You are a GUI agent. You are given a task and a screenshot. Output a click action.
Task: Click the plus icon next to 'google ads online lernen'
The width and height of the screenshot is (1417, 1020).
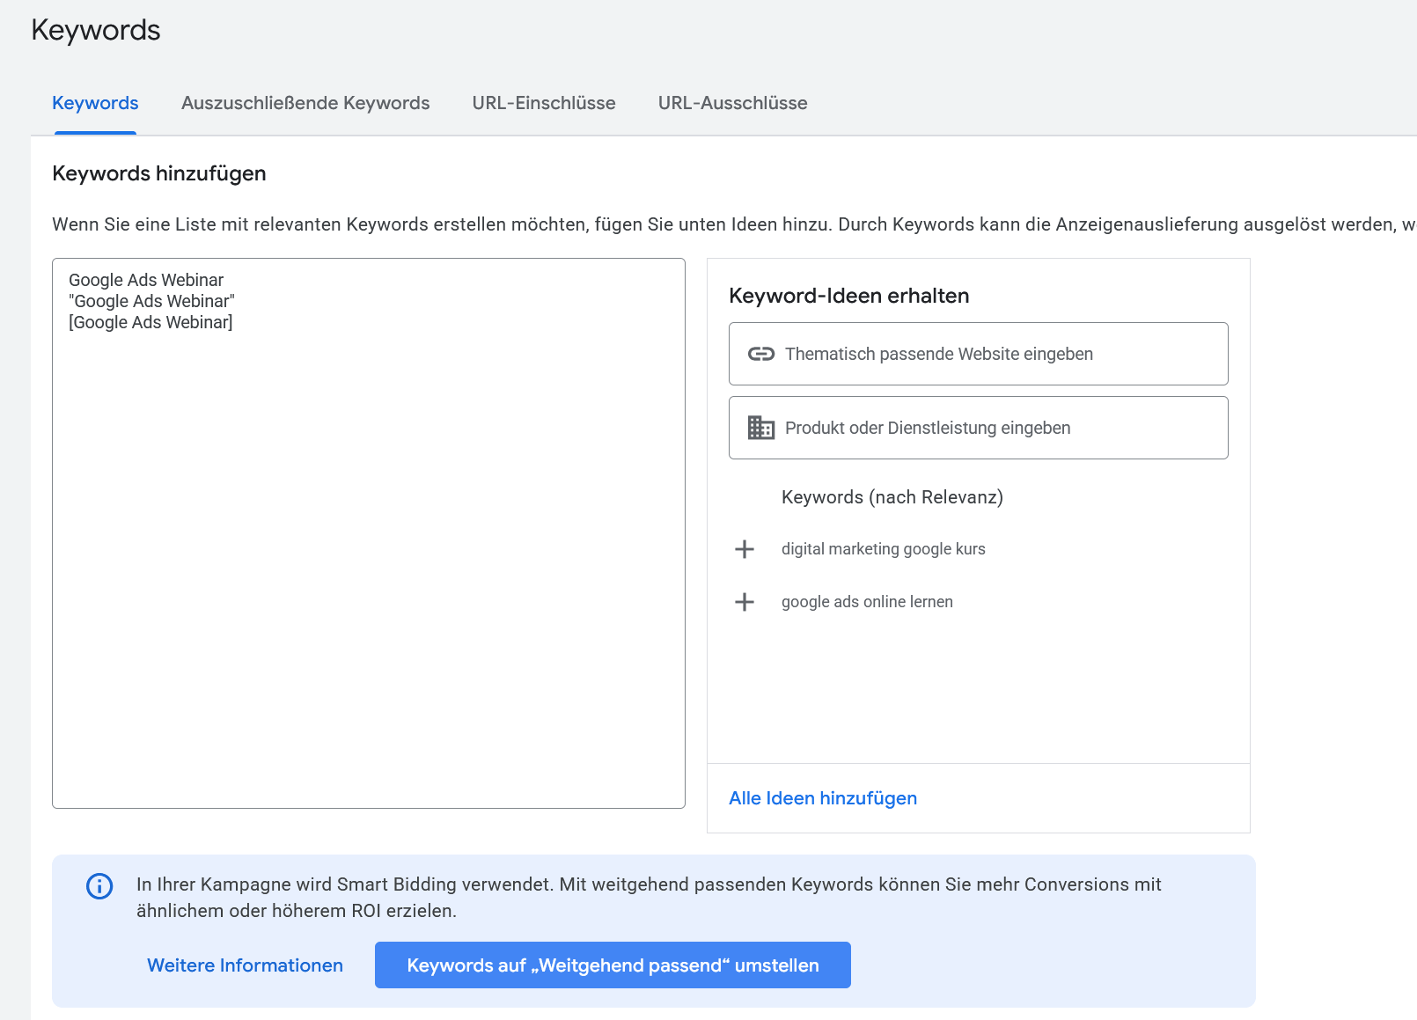tap(745, 602)
